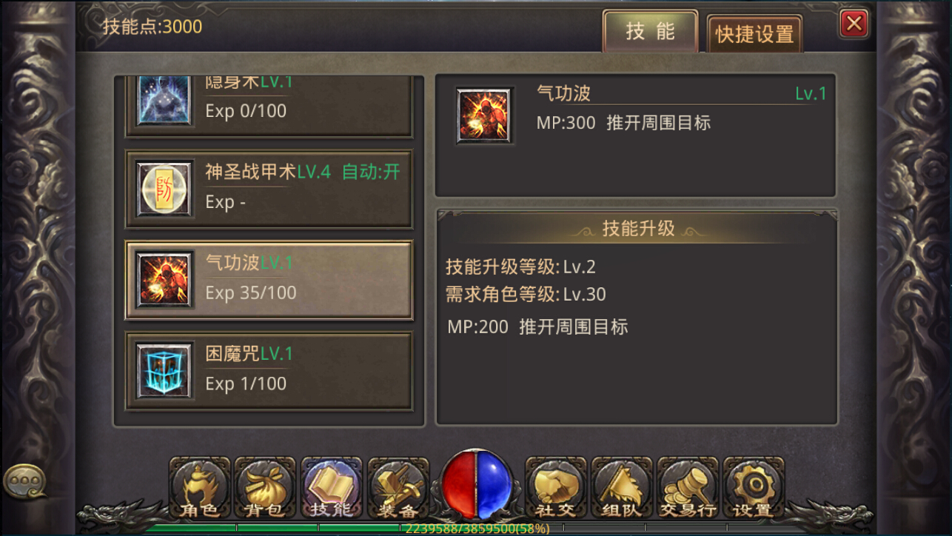Select the 技能 skills book icon
The width and height of the screenshot is (952, 536).
(x=331, y=488)
